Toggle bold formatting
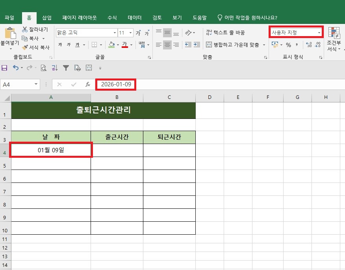 pyautogui.click(x=60, y=45)
